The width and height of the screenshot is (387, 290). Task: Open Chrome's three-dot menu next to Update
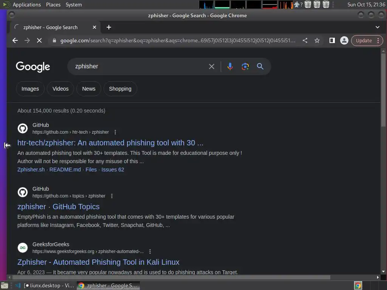378,41
